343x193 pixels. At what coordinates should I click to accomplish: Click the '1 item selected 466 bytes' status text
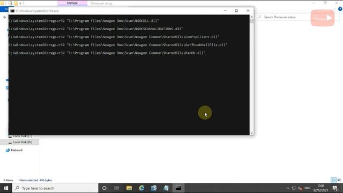click(35, 180)
